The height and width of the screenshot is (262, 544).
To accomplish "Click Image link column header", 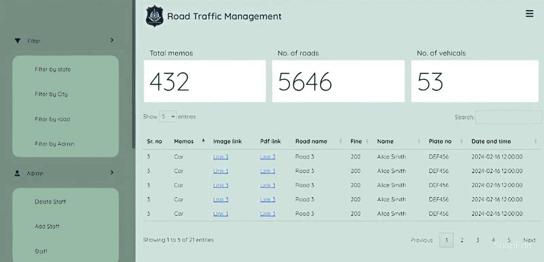I will (227, 141).
